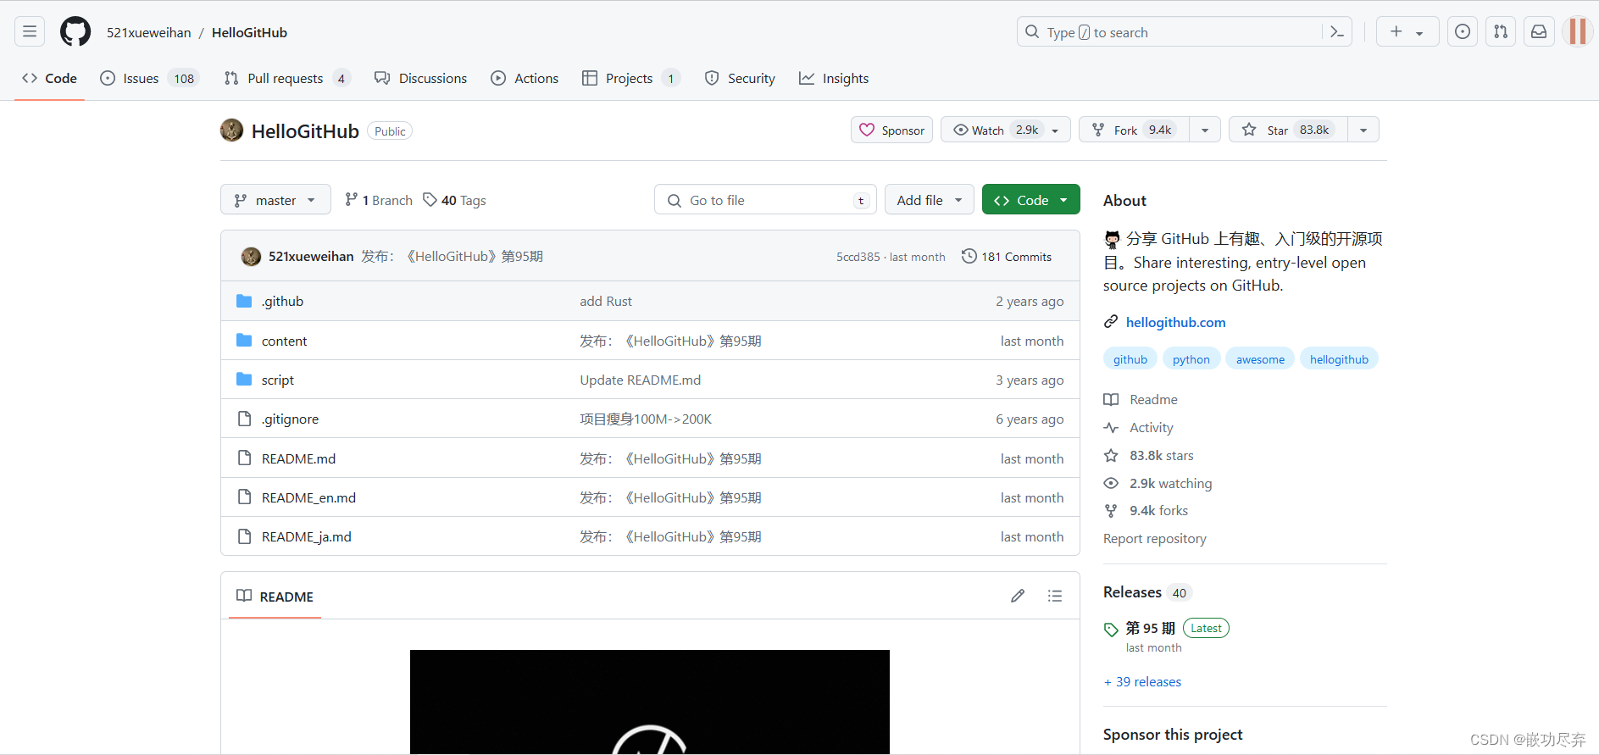The width and height of the screenshot is (1599, 755).
Task: Open the notifications inbox icon
Action: 1539,32
